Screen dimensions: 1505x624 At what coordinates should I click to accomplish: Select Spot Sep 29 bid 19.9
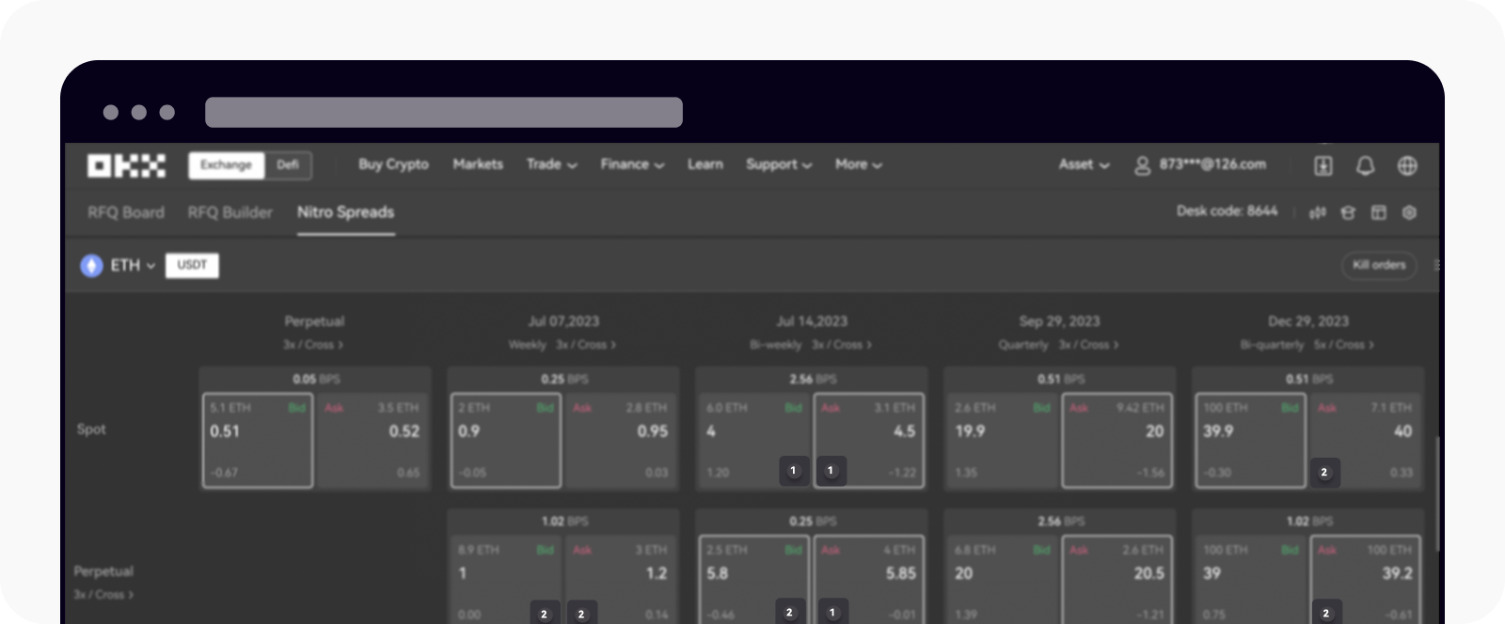click(1003, 440)
